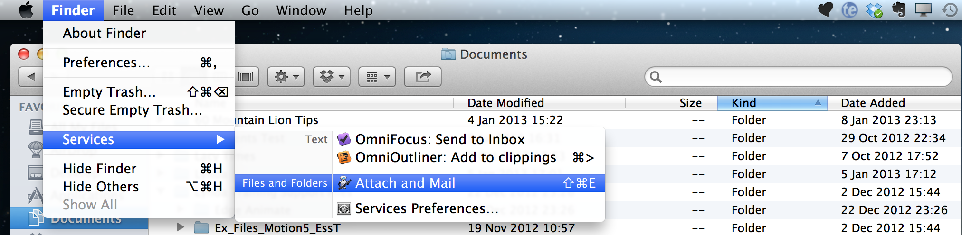Open the Dropbox toolbar dropdown
This screenshot has height=235, width=962.
[332, 77]
